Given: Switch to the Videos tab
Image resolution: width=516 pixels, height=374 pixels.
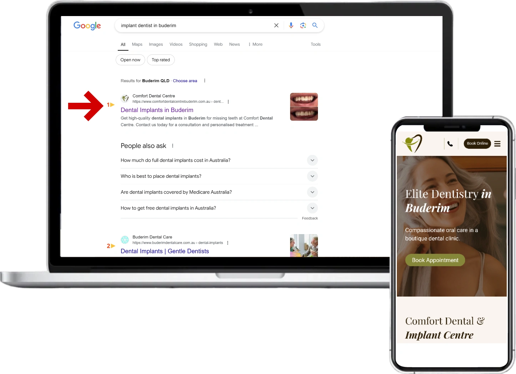Looking at the screenshot, I should point(176,44).
